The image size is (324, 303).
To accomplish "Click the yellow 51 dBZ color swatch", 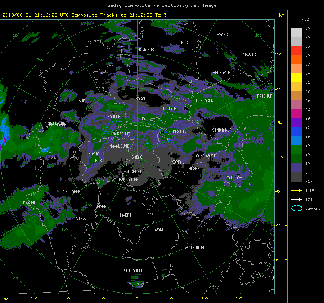I will point(297,78).
